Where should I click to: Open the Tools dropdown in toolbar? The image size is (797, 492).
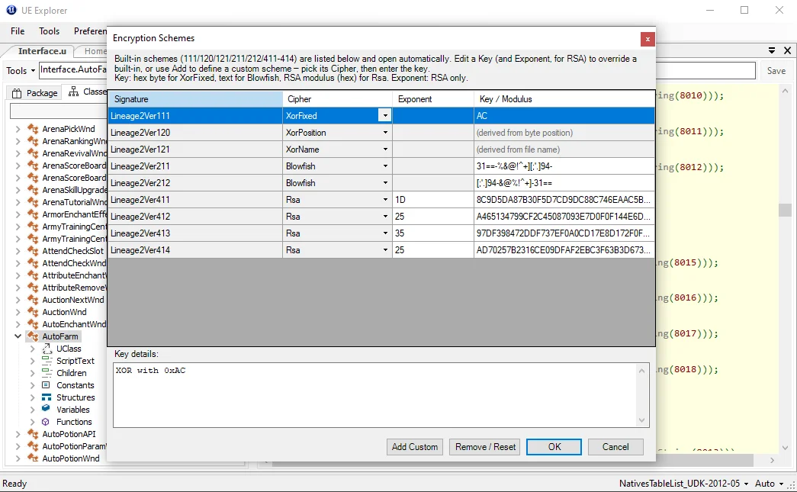click(21, 71)
